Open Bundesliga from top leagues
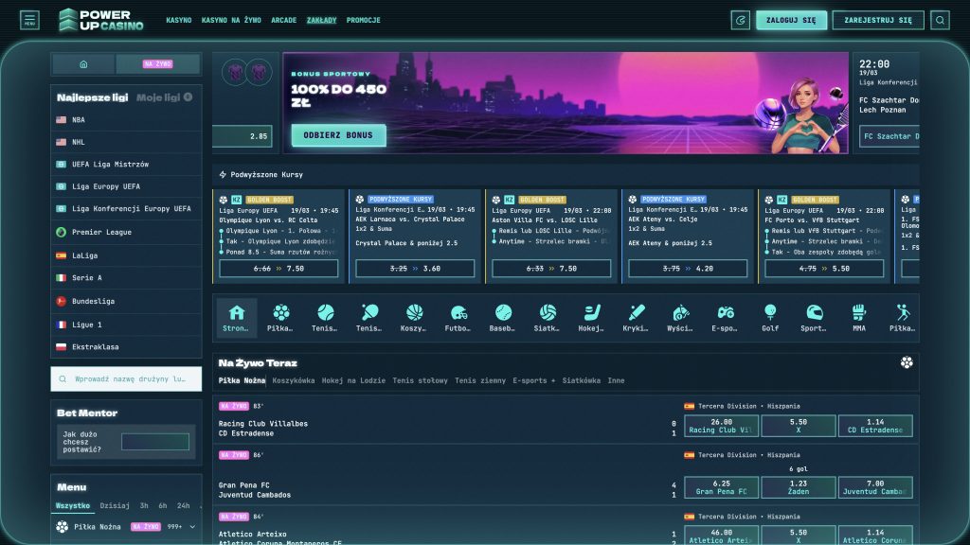 (126, 302)
